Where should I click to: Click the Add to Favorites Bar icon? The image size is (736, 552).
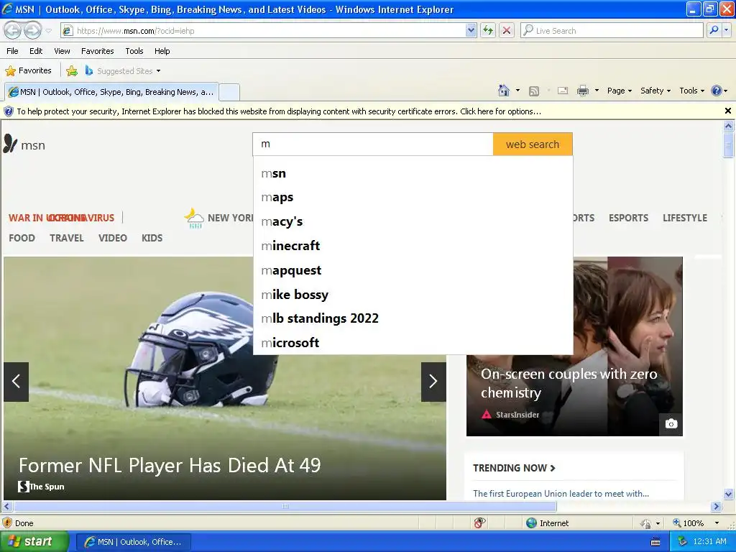(72, 71)
